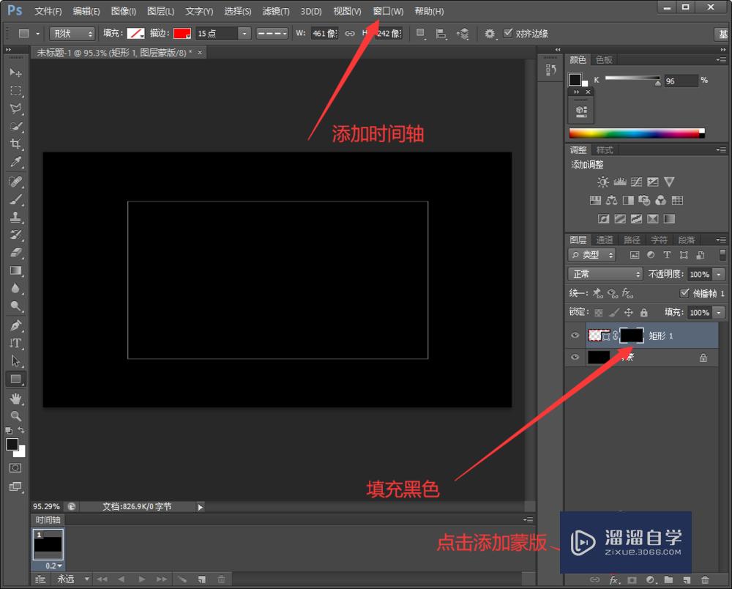
Task: Hide the background layer eye
Action: [x=575, y=357]
